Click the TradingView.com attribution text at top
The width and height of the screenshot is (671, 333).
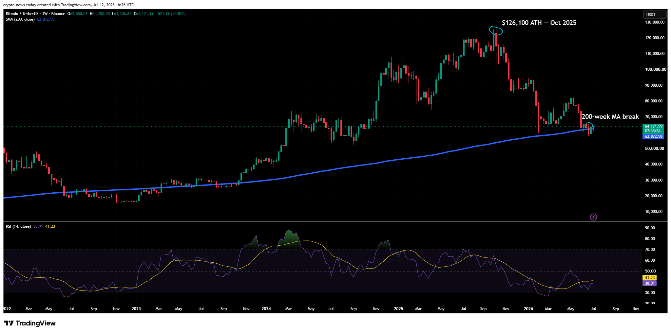(68, 5)
